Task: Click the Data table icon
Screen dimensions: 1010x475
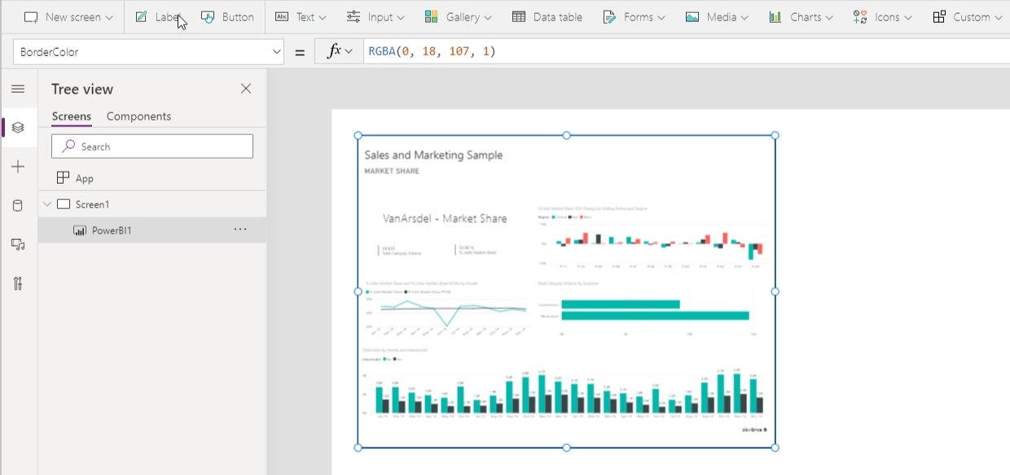Action: point(519,17)
